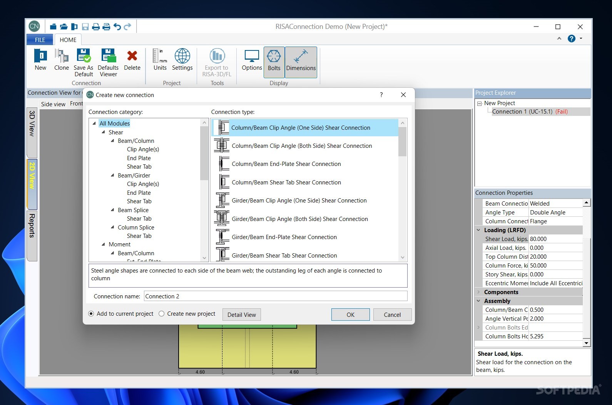Collapse the ribbon with the up chevron
Screen dimensions: 612x405
point(559,38)
